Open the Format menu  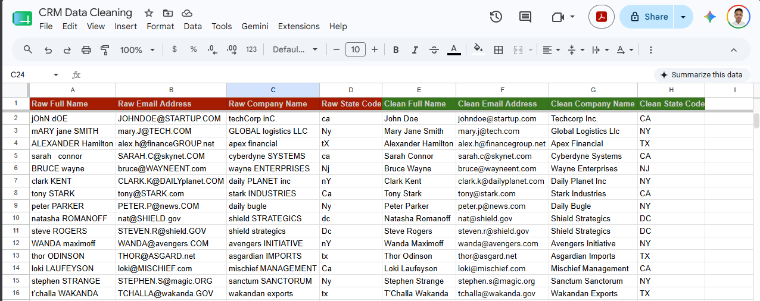(x=160, y=26)
